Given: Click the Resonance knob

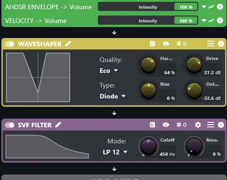Looking at the screenshot, I should pos(194,146).
